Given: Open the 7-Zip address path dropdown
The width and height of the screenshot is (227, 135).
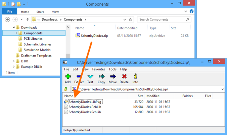Looking at the screenshot, I should click(x=223, y=89).
